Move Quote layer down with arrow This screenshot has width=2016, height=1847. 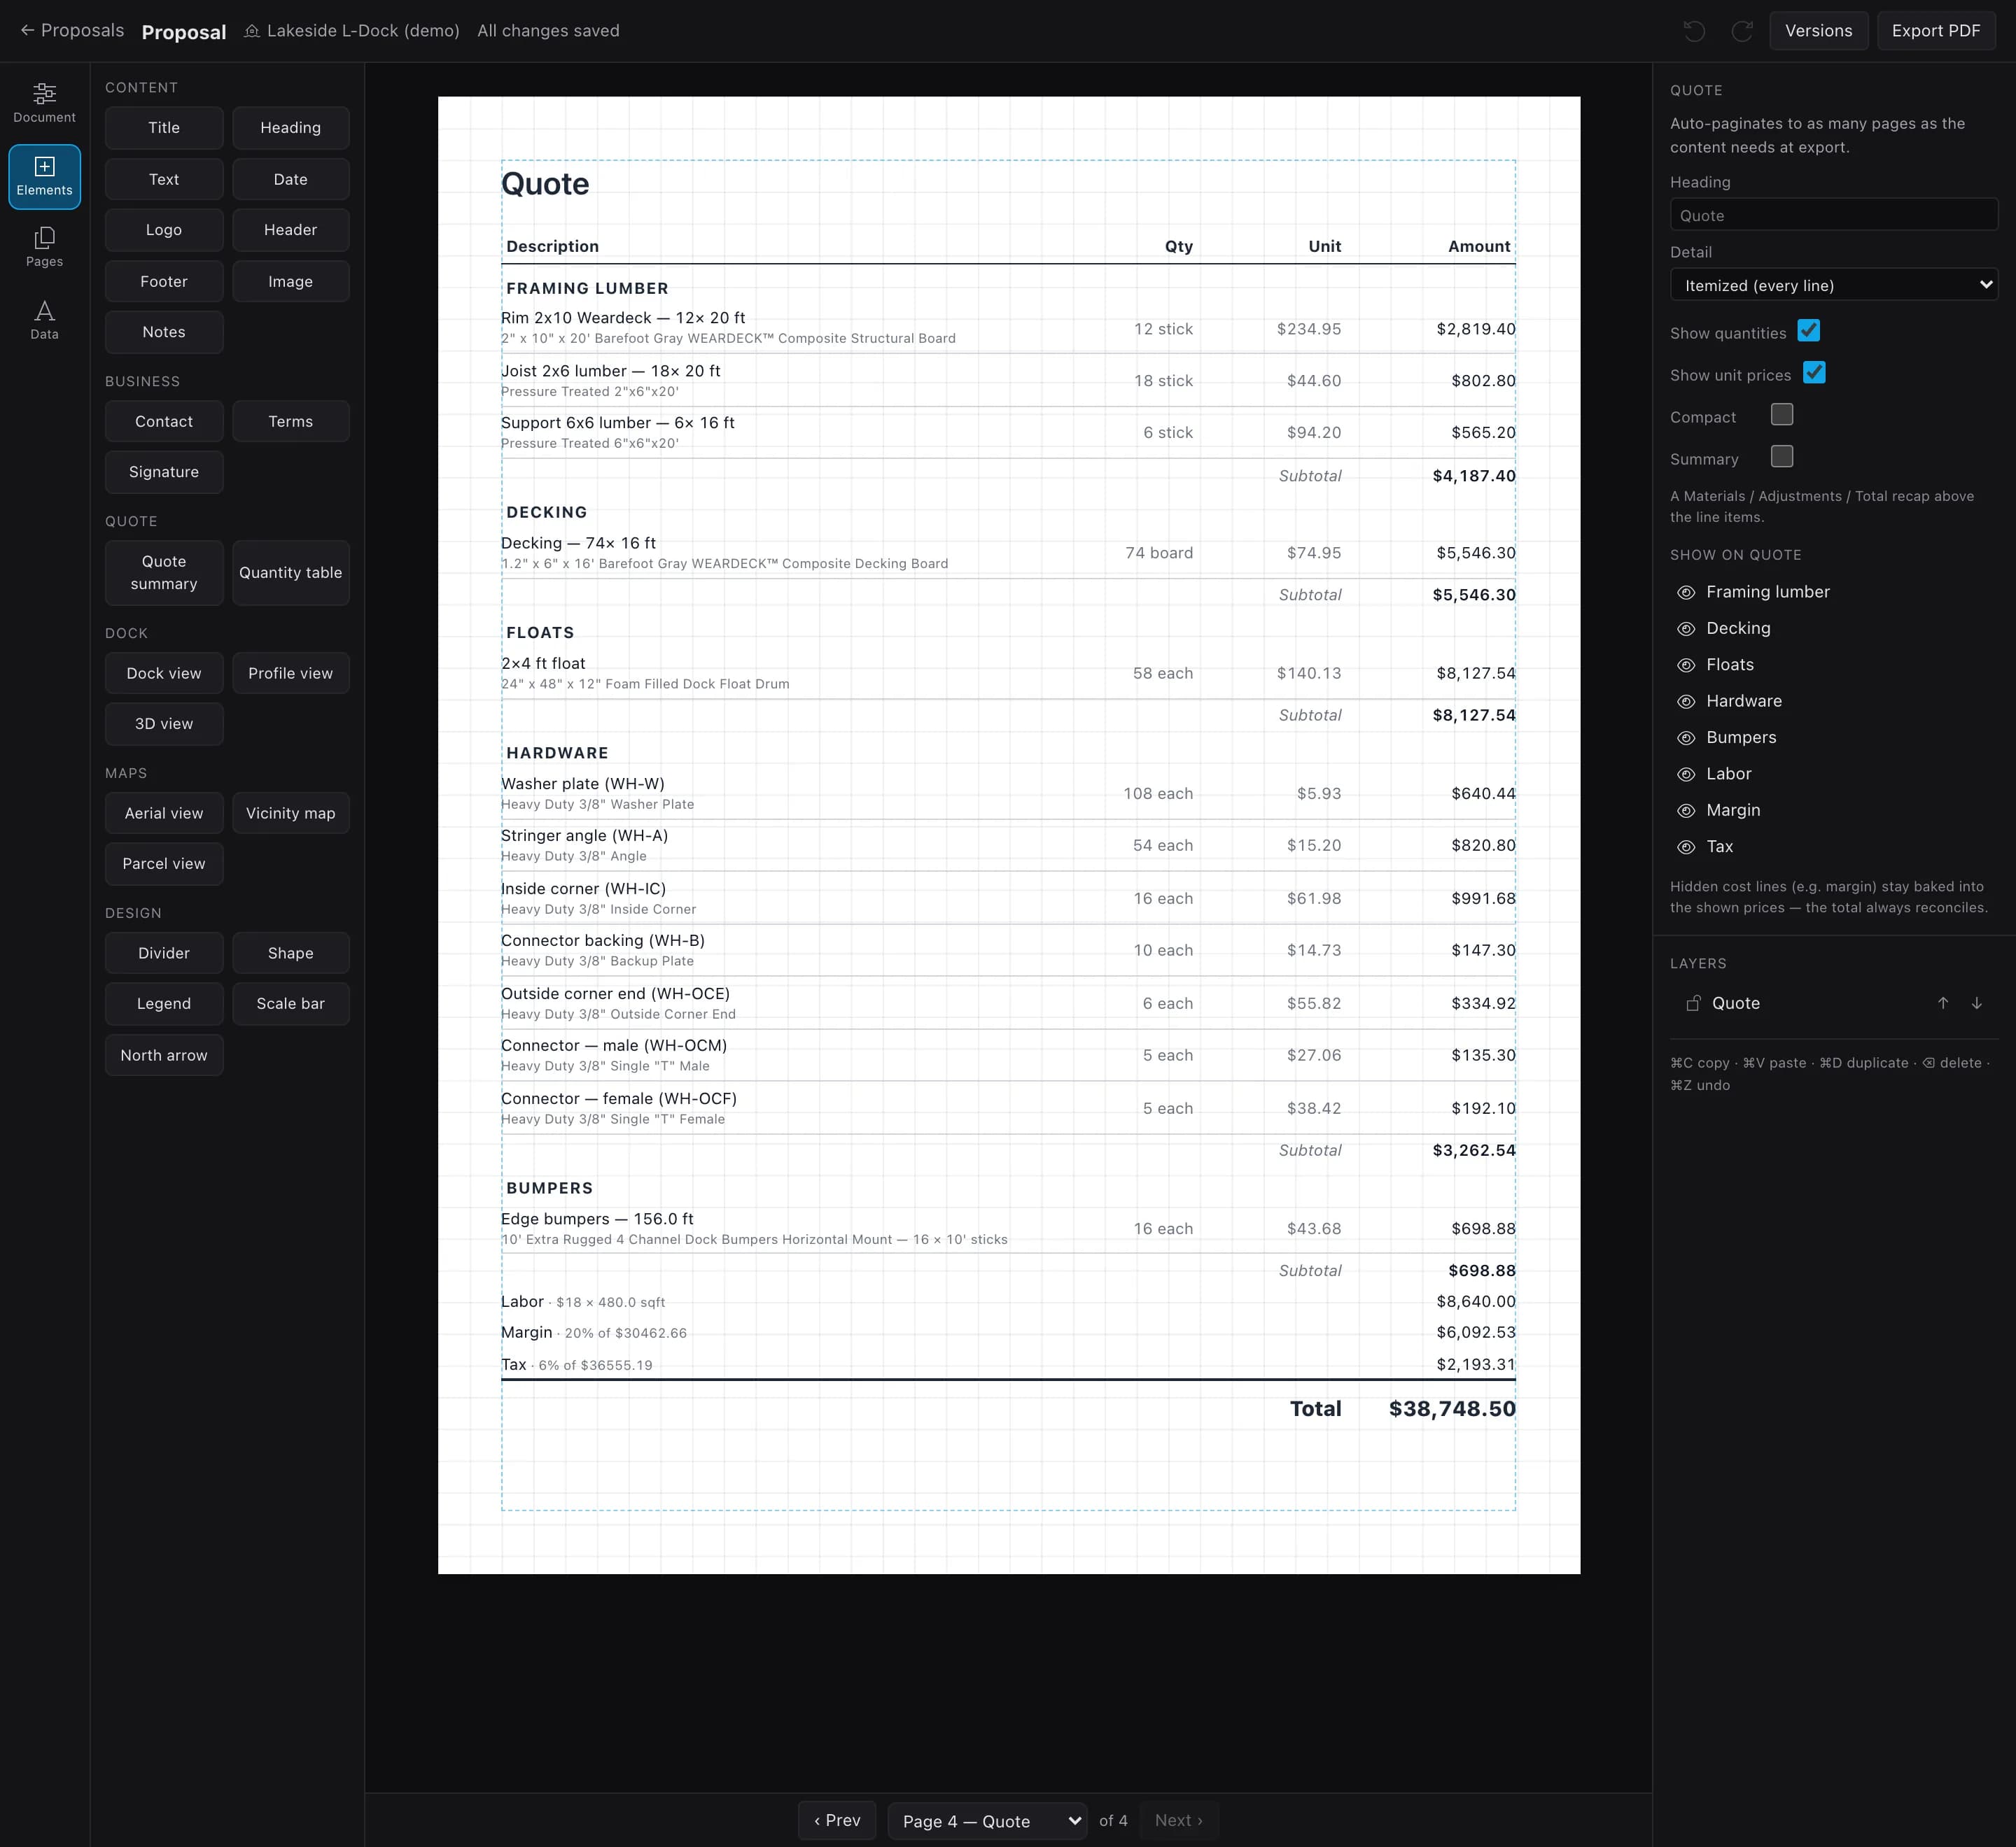(1977, 1003)
